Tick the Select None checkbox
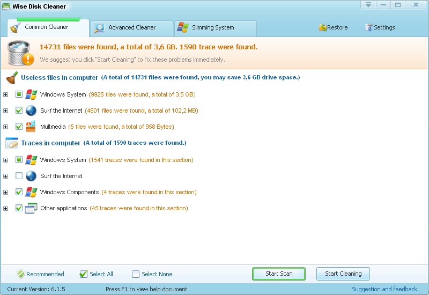This screenshot has height=295, width=429. click(x=136, y=274)
